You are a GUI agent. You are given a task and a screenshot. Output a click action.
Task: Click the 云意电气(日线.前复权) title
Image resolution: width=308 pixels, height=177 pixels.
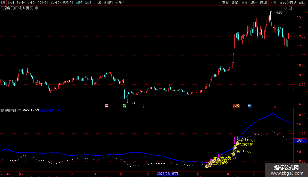coord(17,8)
